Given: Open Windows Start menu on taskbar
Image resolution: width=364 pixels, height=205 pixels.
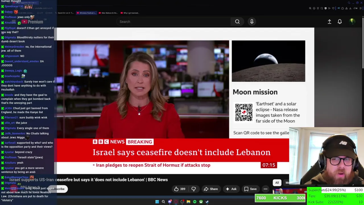Looking at the screenshot, I should click(157, 202).
